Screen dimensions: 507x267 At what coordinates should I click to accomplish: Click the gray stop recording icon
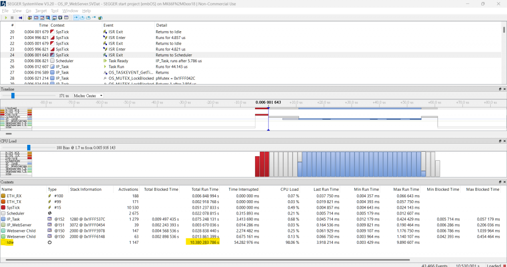point(12,18)
